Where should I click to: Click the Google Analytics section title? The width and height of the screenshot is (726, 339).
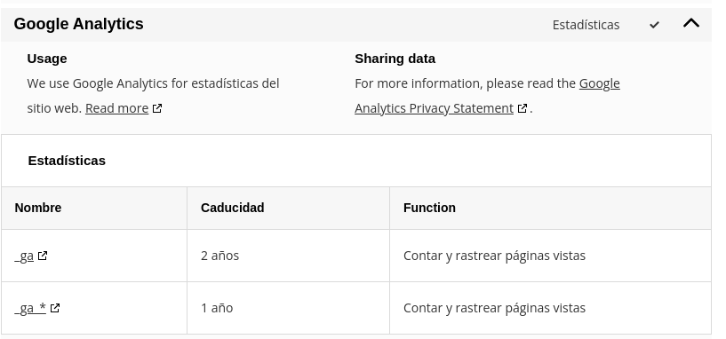pos(79,24)
